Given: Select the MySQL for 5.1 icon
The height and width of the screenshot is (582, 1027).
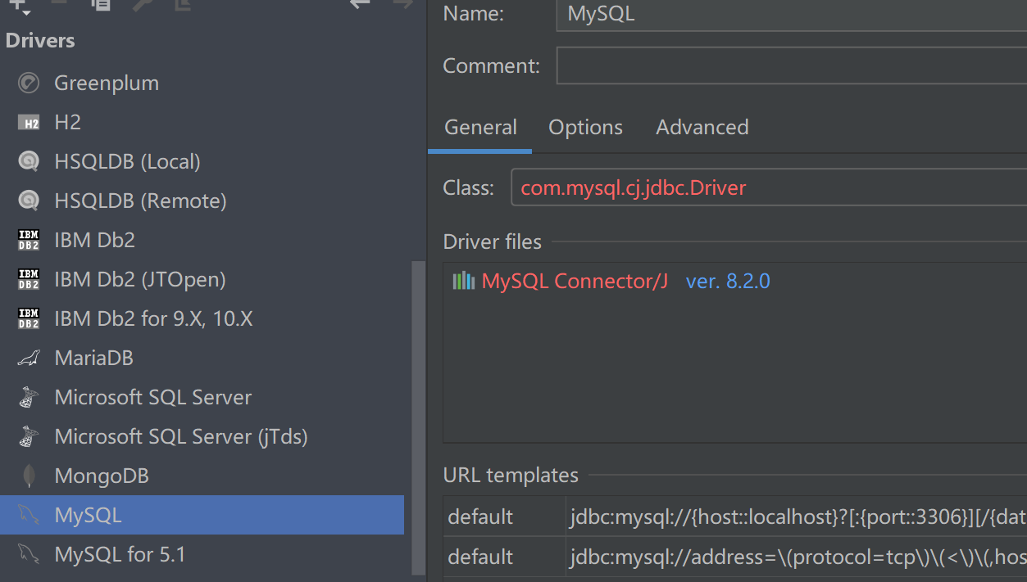Looking at the screenshot, I should [29, 554].
